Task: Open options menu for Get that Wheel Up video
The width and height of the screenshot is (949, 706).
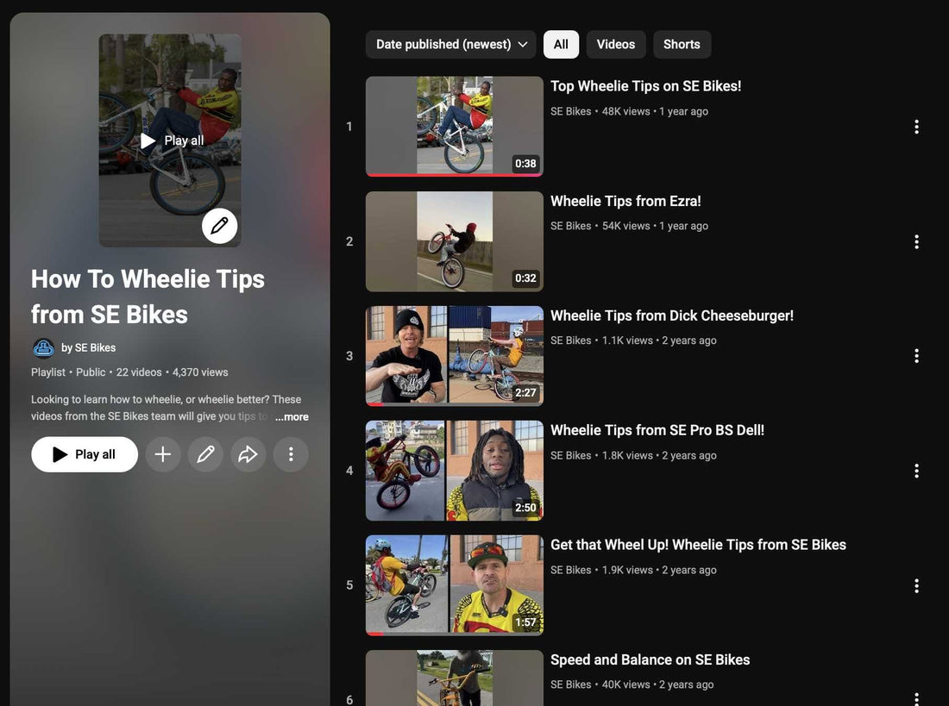Action: coord(917,585)
